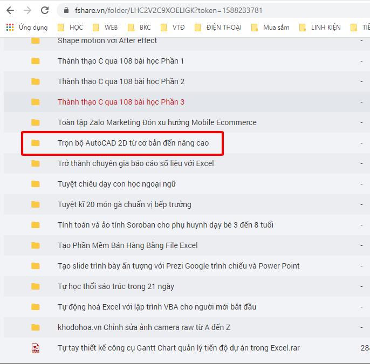Click the RAR file icon for Gantt Chart
This screenshot has height=364, width=370.
[36, 348]
